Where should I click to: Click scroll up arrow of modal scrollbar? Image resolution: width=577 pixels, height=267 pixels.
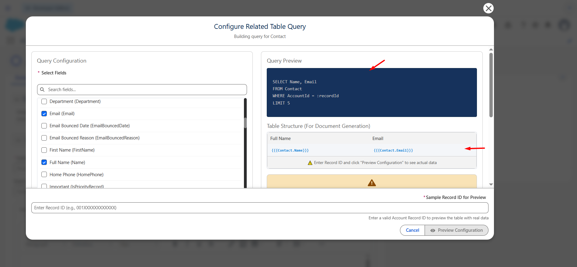pyautogui.click(x=491, y=49)
